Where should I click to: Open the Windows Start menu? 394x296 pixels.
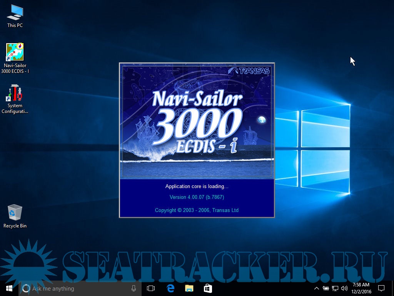(x=9, y=288)
